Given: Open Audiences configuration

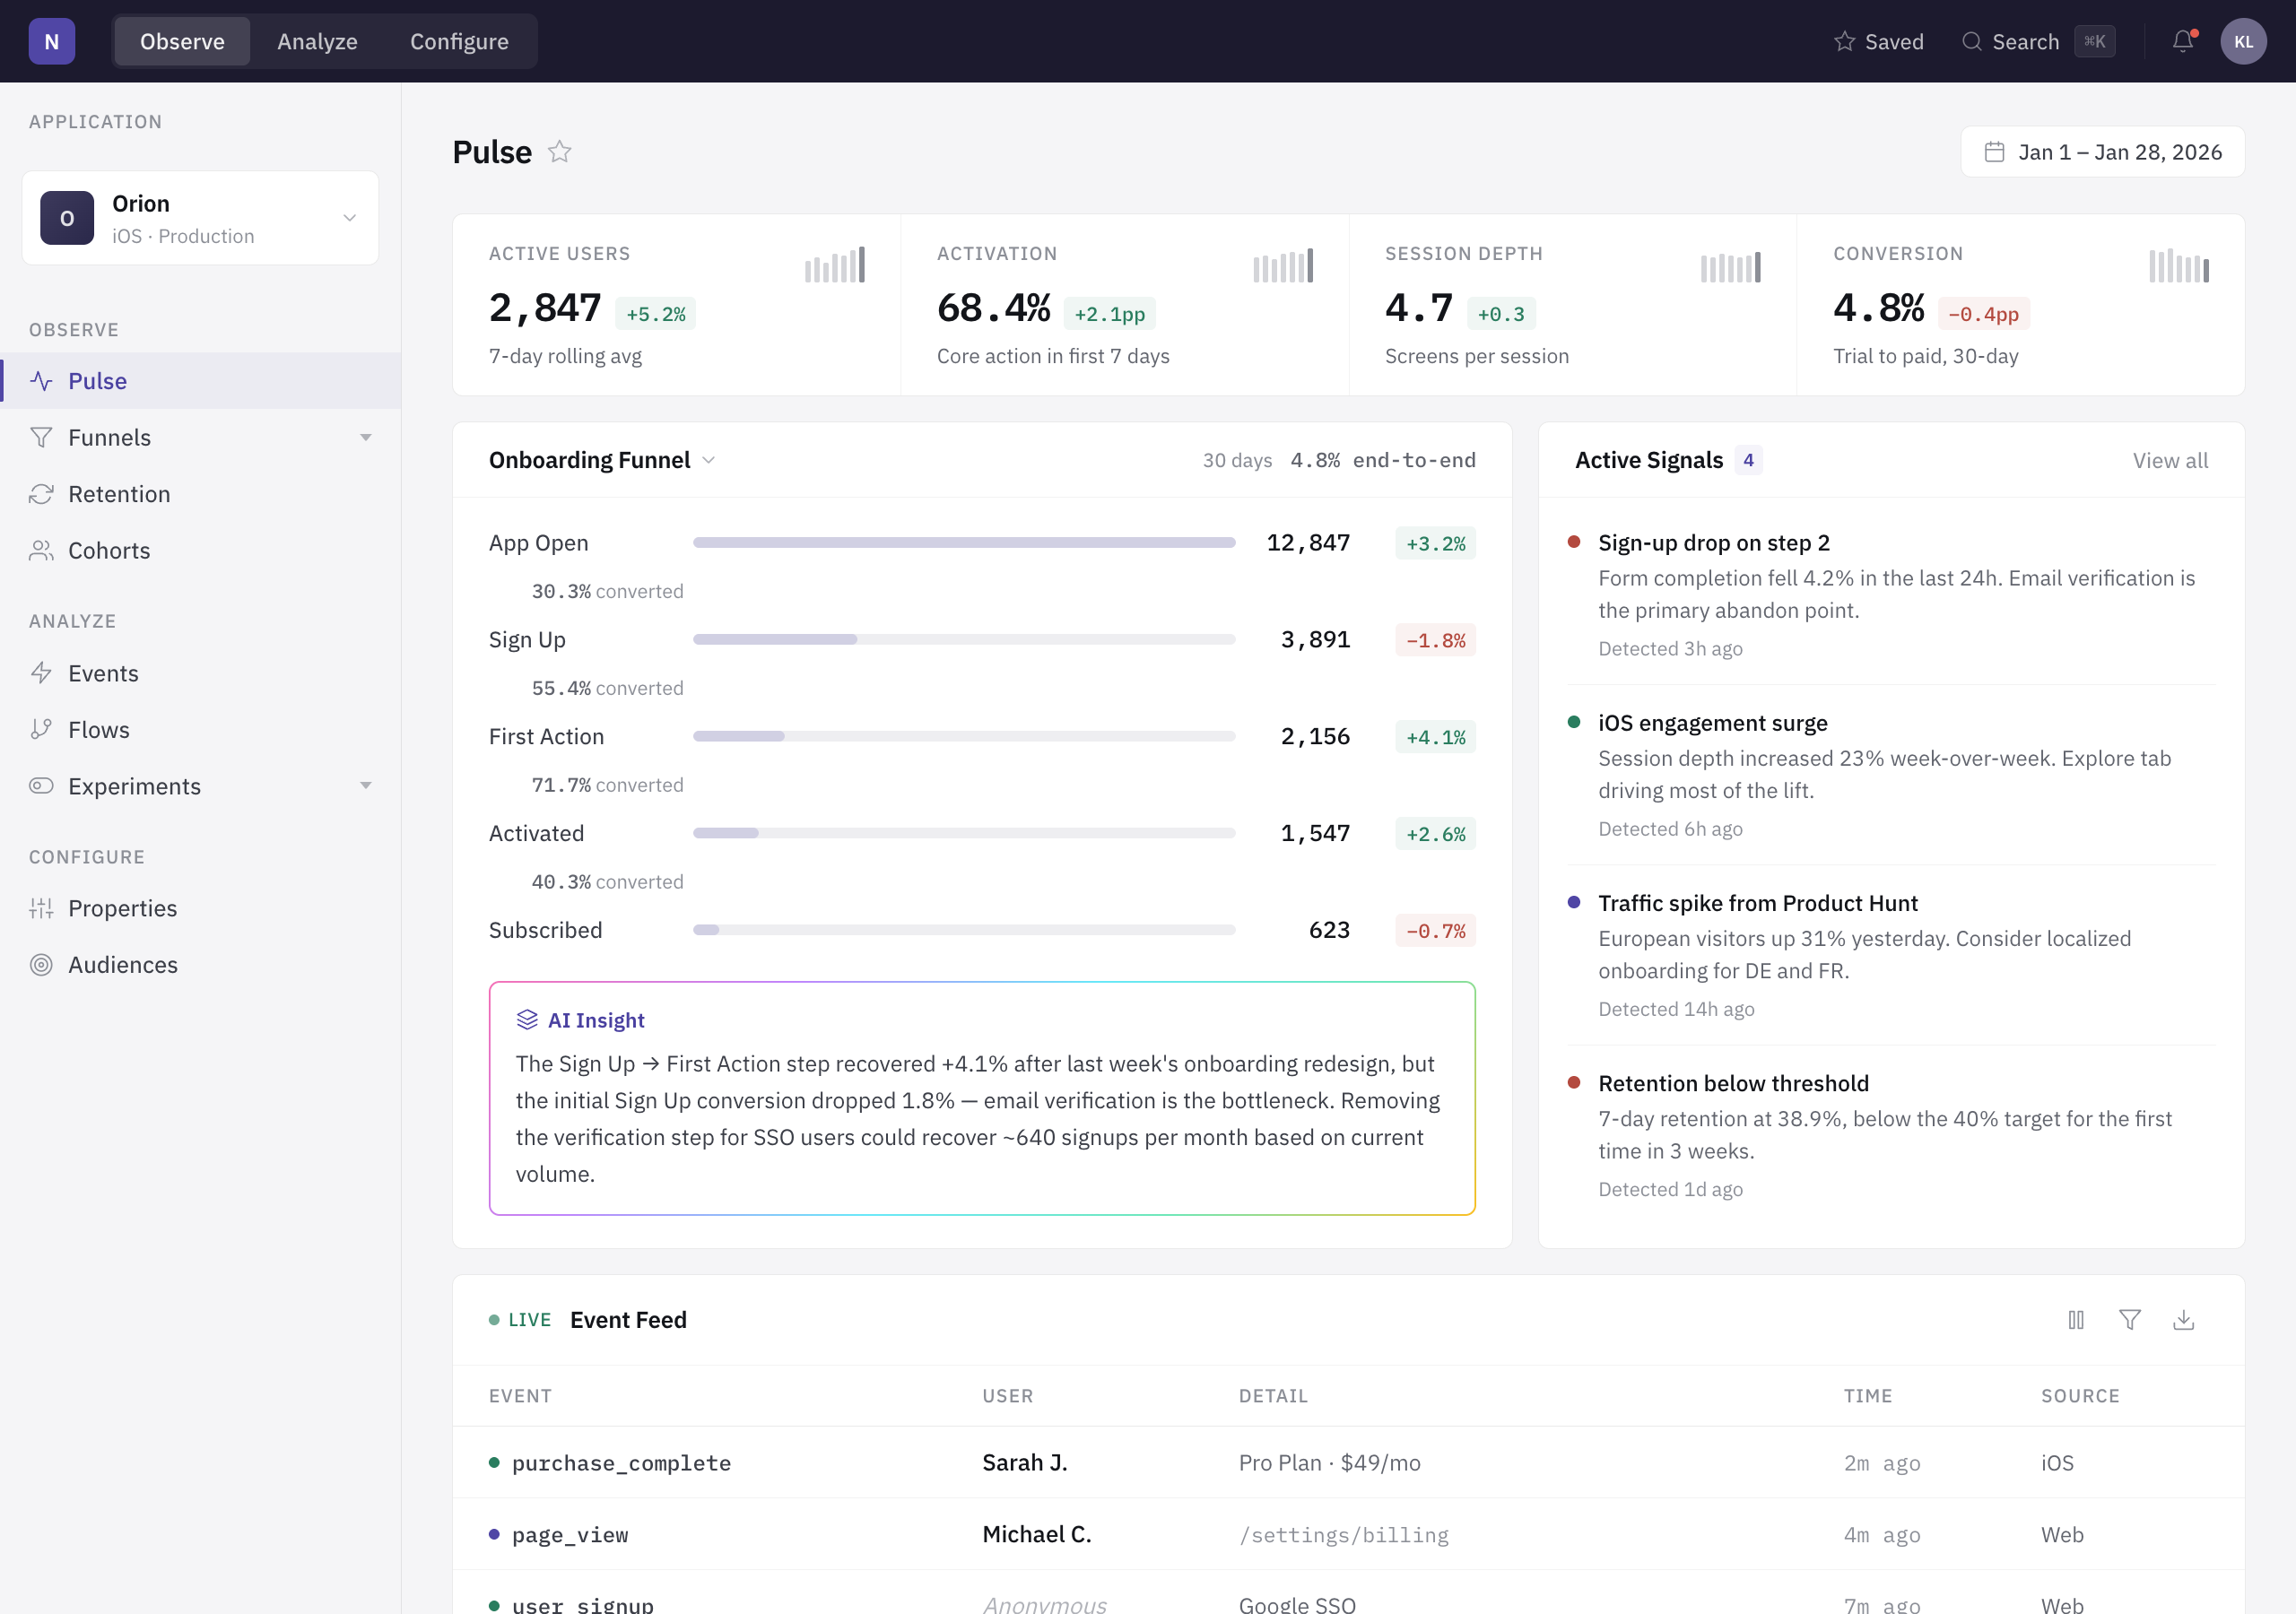Looking at the screenshot, I should coord(123,965).
